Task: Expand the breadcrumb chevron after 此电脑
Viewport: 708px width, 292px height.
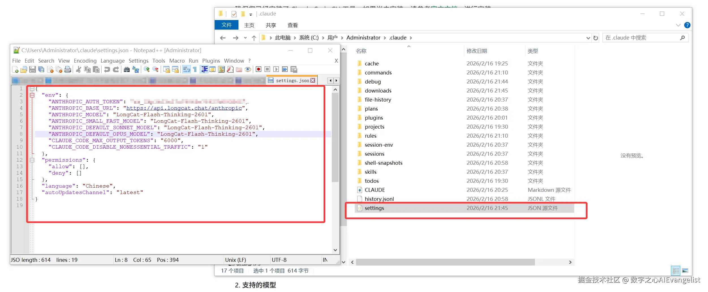Action: pyautogui.click(x=295, y=38)
